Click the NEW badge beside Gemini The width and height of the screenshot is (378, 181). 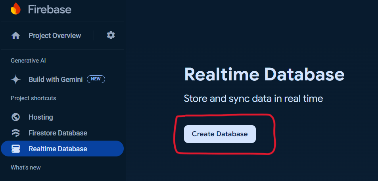pos(96,79)
